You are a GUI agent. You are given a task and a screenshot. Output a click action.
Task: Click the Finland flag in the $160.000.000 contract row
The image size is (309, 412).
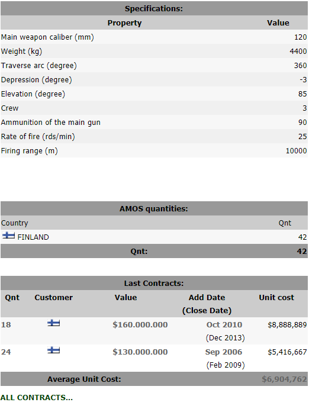pyautogui.click(x=54, y=323)
